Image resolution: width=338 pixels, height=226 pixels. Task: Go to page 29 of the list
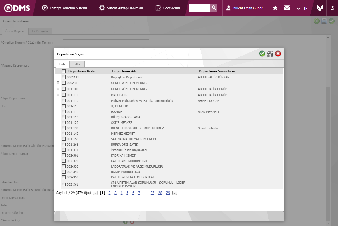click(x=168, y=193)
